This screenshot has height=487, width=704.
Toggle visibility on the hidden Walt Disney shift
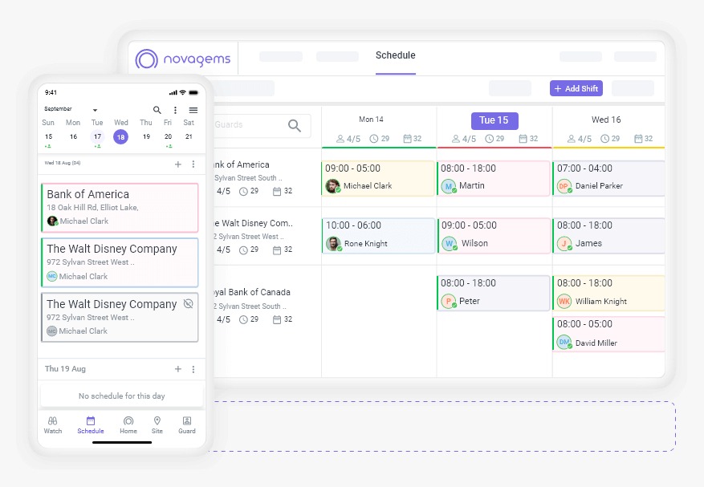point(190,303)
